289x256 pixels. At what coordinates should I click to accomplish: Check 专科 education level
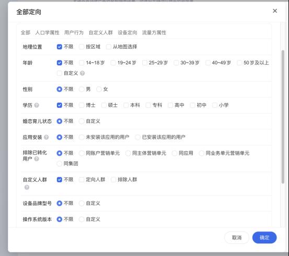148,105
